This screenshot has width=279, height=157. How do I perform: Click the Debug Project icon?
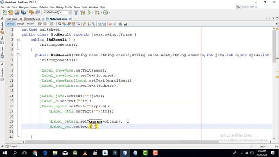[x=97, y=13]
